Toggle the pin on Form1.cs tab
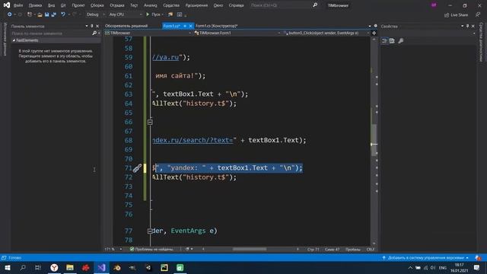 click(185, 26)
